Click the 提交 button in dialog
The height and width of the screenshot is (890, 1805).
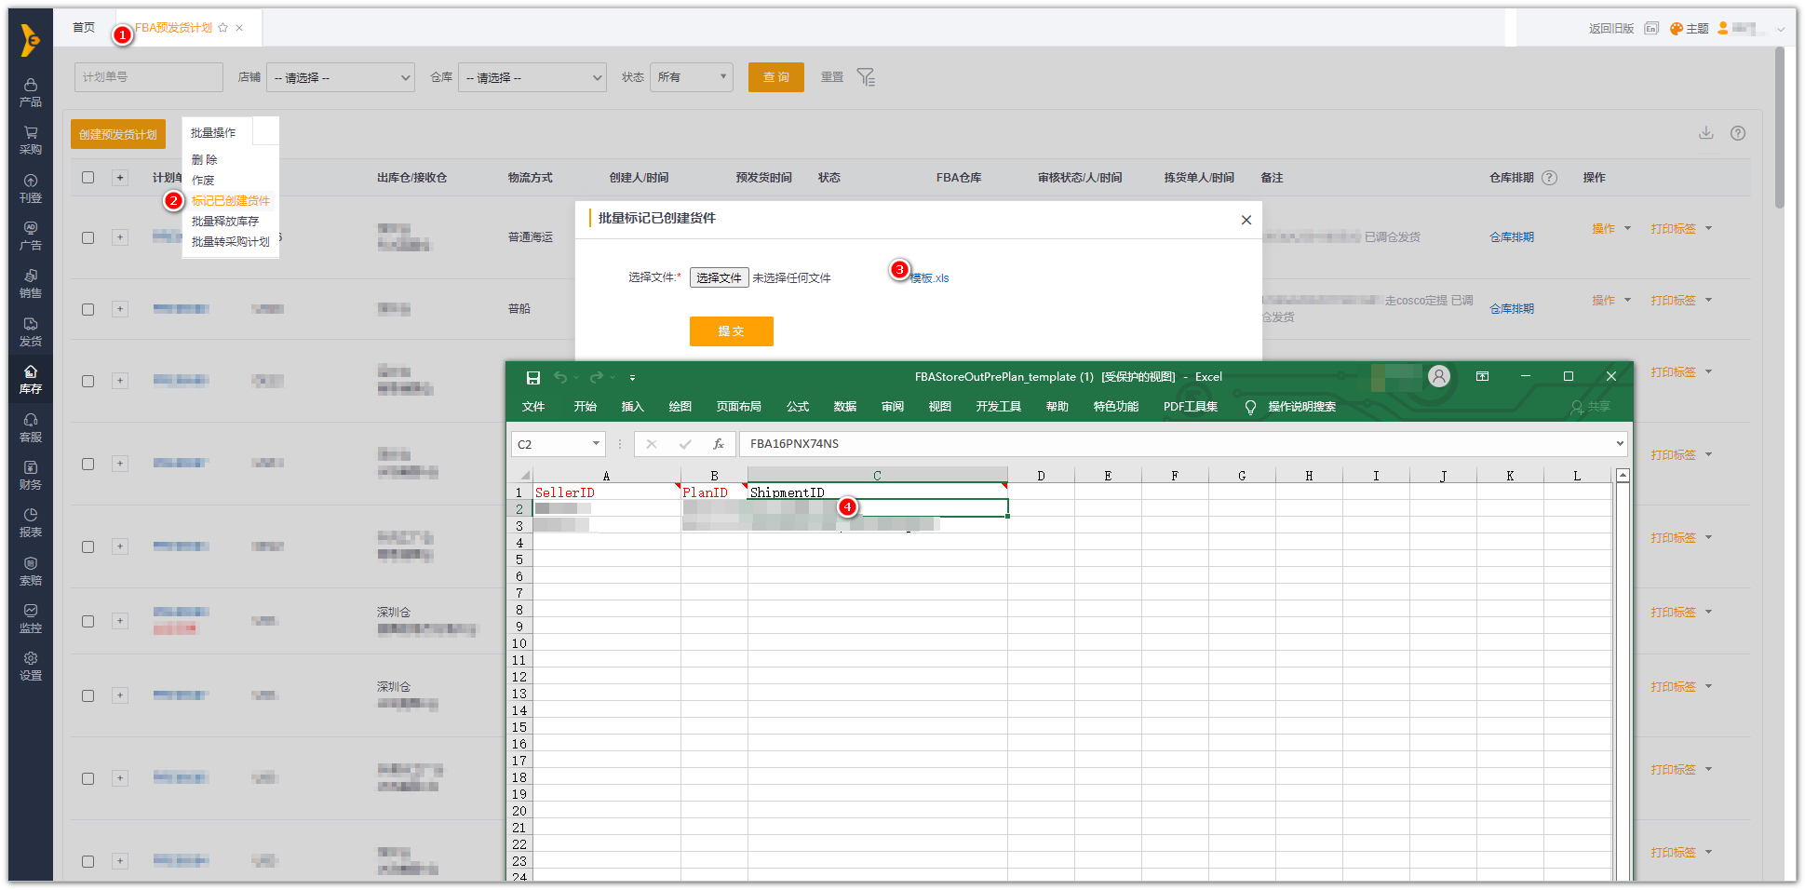(x=732, y=331)
